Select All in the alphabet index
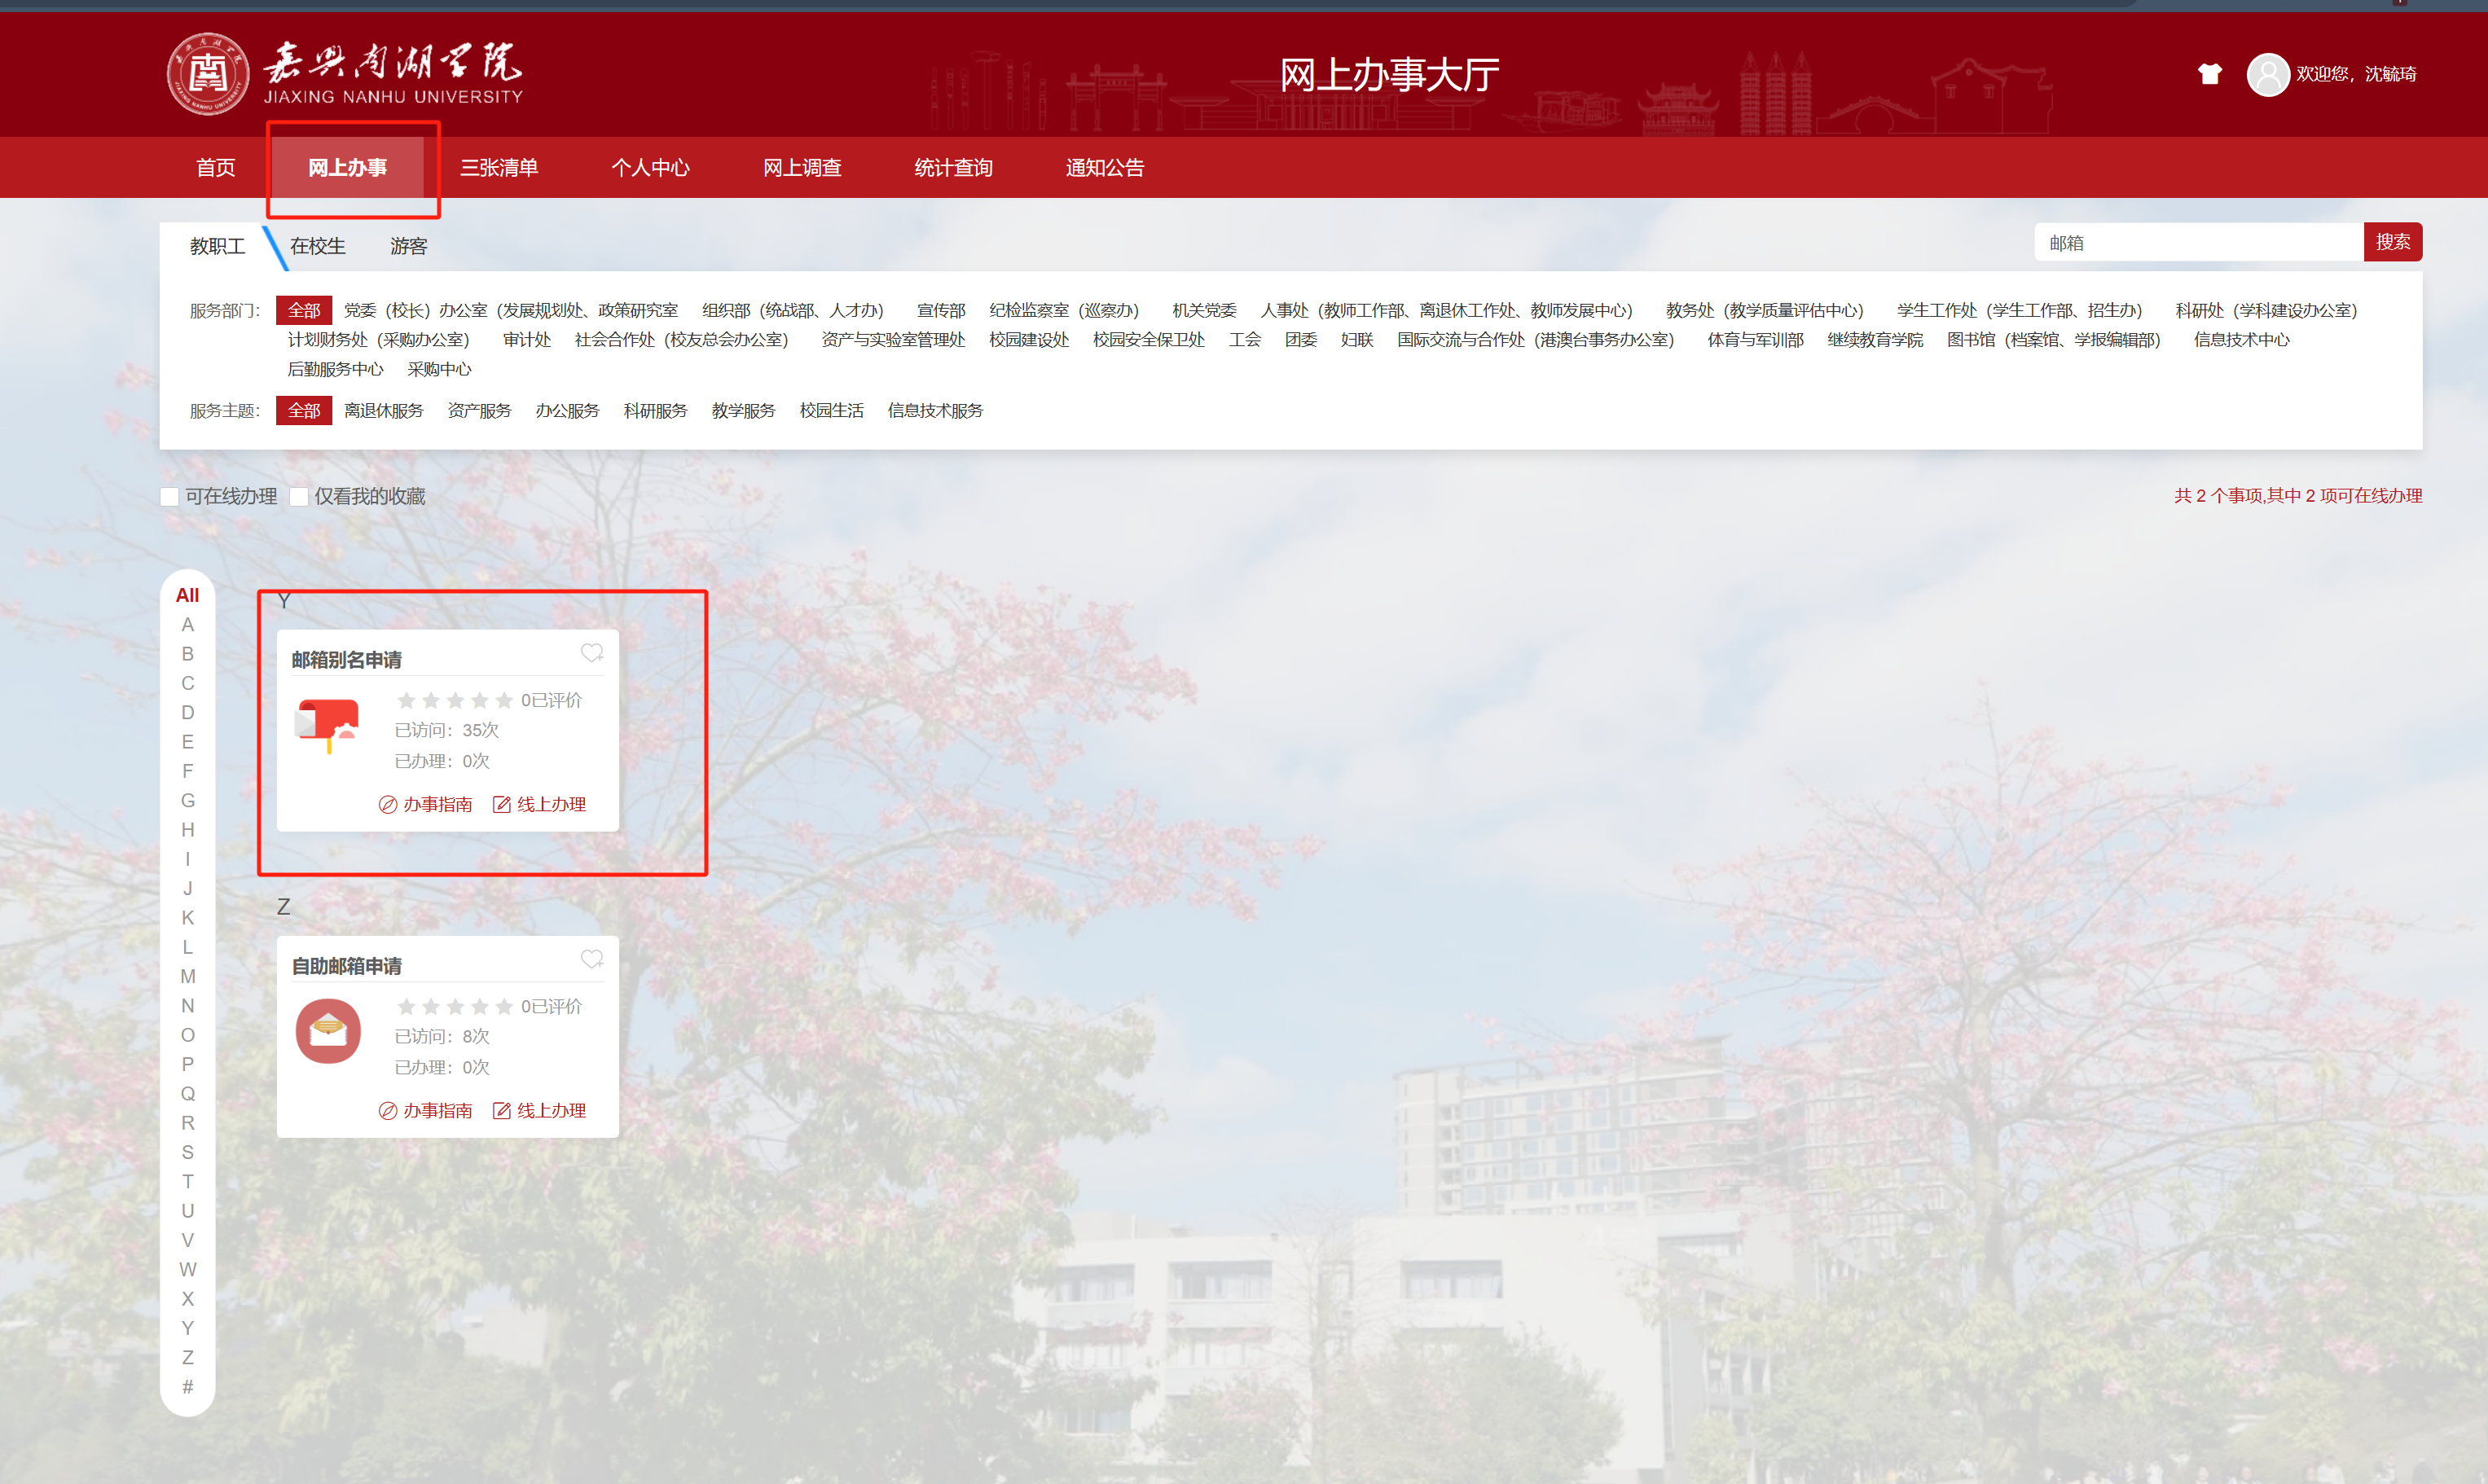The image size is (2488, 1484). pyautogui.click(x=187, y=595)
